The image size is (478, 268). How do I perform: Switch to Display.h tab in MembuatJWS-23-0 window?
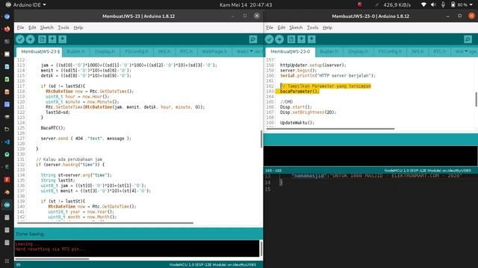tap(358, 51)
